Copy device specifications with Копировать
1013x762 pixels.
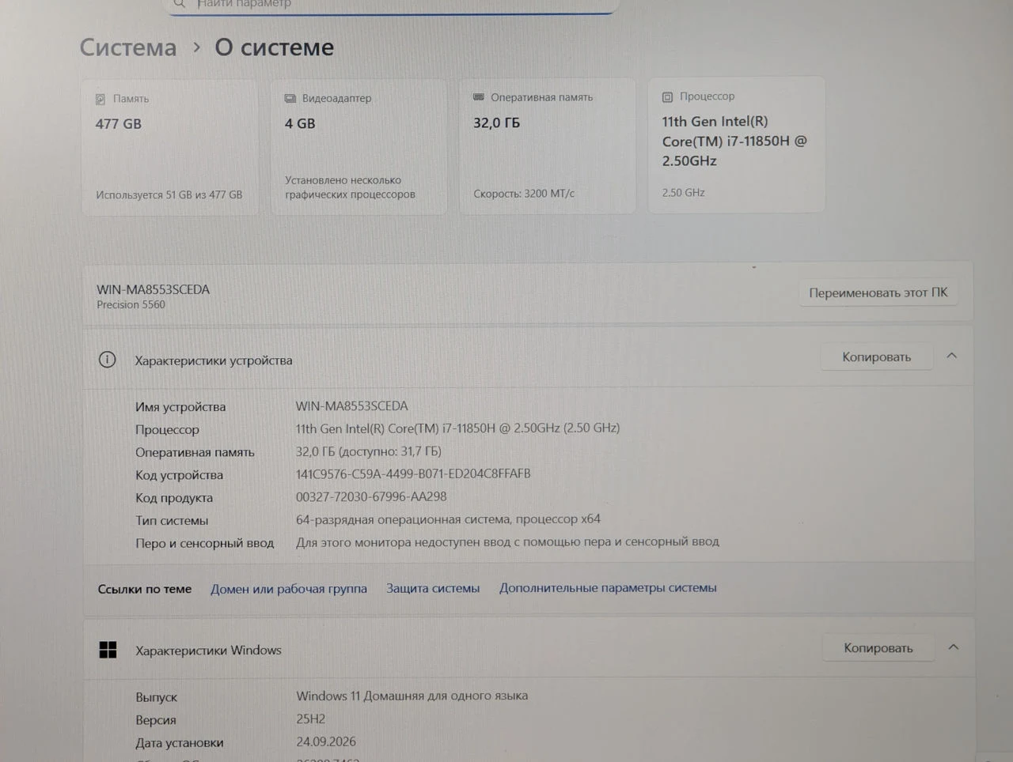click(877, 356)
